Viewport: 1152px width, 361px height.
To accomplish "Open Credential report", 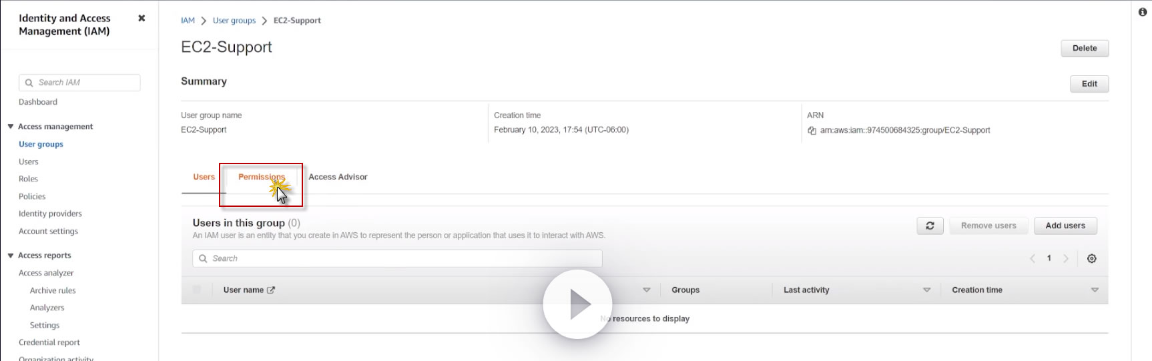I will pos(49,342).
